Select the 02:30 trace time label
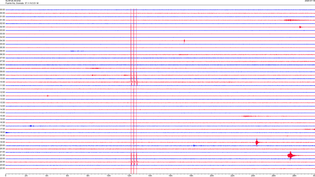The height and width of the screenshot is (177, 315). point(3,27)
